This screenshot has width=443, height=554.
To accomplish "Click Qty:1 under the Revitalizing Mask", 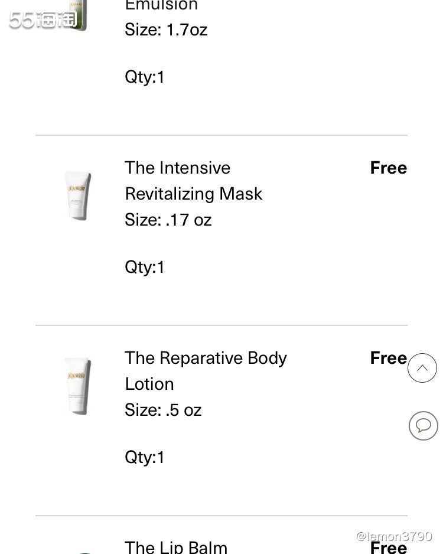I will pyautogui.click(x=145, y=267).
